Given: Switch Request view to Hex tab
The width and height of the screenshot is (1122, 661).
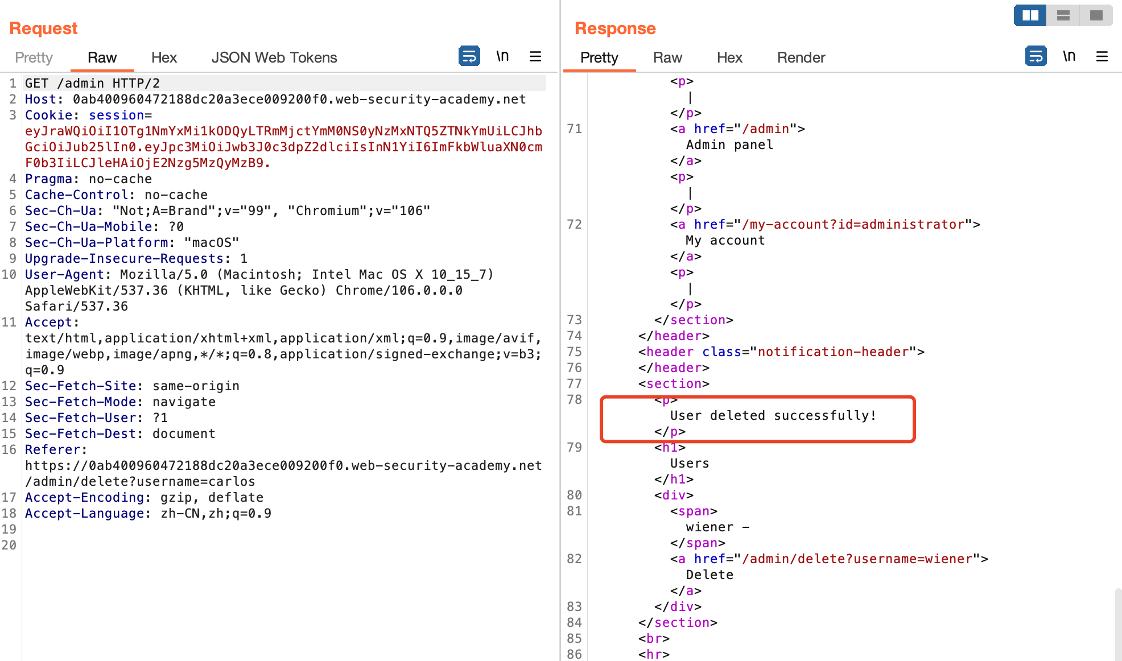Looking at the screenshot, I should (164, 57).
